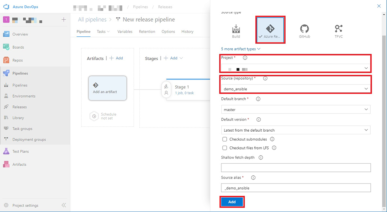The width and height of the screenshot is (387, 212).
Task: Switch to Retention tab
Action: pos(147,32)
